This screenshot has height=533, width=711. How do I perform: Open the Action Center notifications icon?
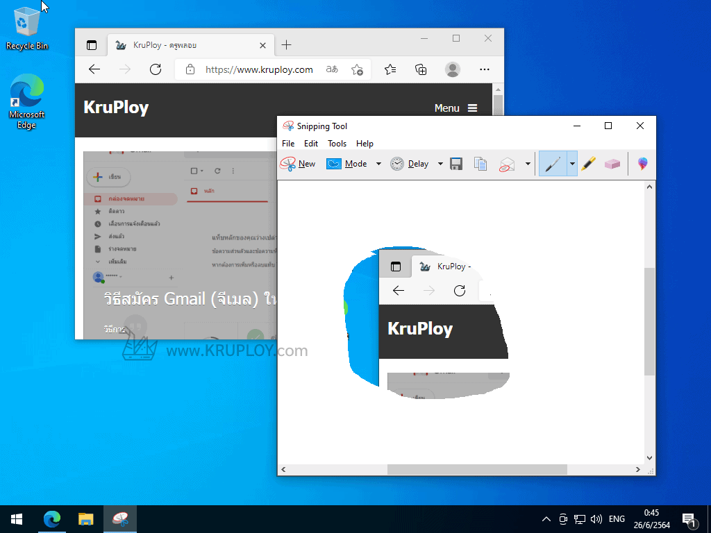click(x=689, y=520)
